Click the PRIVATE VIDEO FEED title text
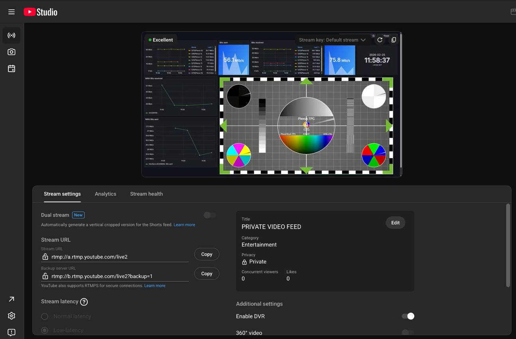Screen dimensions: 516x339 coord(271,227)
